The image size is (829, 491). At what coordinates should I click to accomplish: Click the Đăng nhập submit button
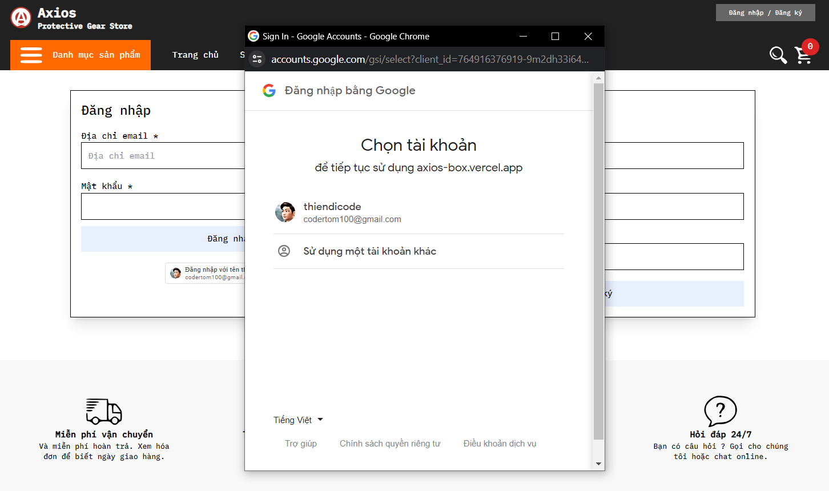tap(163, 239)
